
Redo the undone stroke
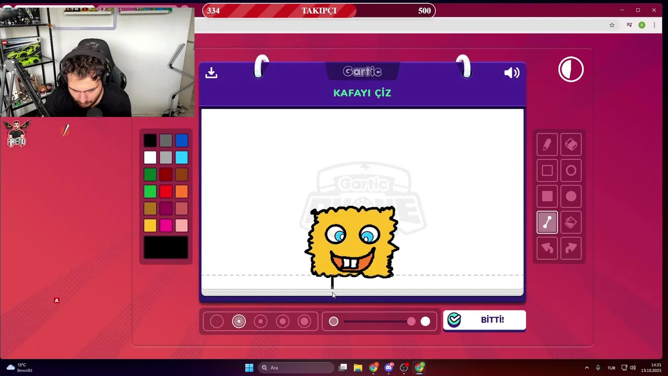point(571,248)
